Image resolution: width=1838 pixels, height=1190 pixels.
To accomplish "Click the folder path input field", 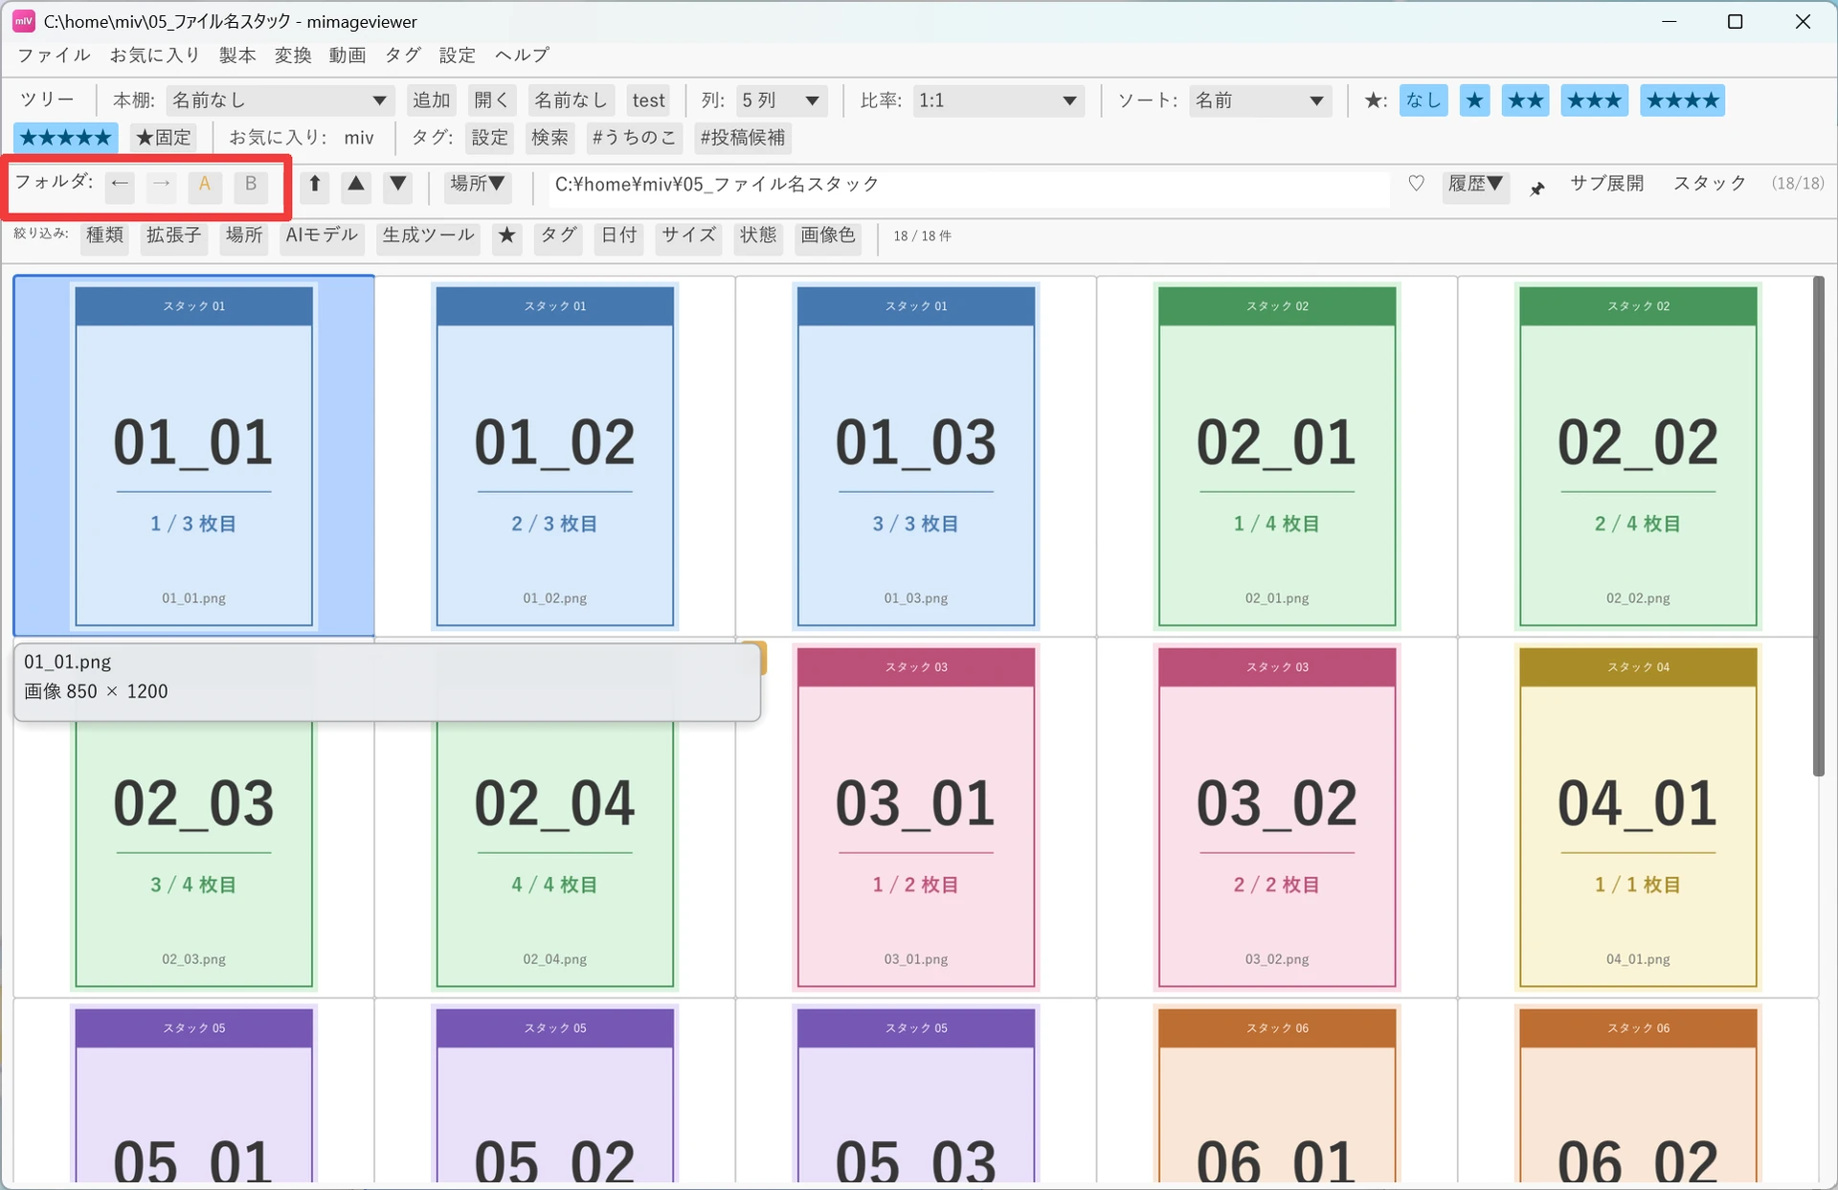I will pos(969,185).
